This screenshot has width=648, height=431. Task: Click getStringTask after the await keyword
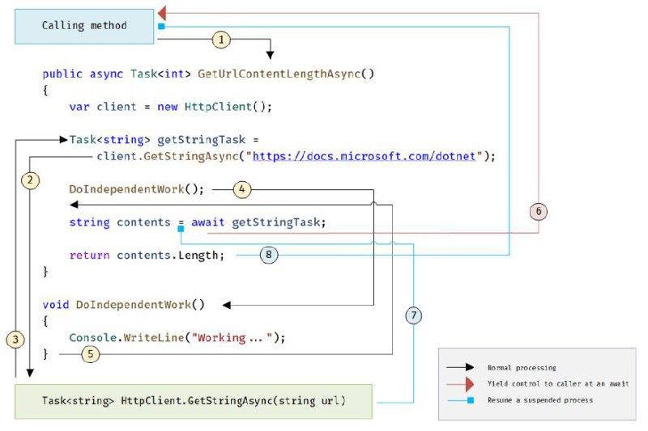tap(276, 222)
